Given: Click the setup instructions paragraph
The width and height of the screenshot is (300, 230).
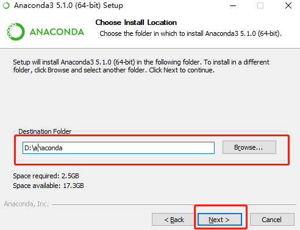Looking at the screenshot, I should click(141, 66).
